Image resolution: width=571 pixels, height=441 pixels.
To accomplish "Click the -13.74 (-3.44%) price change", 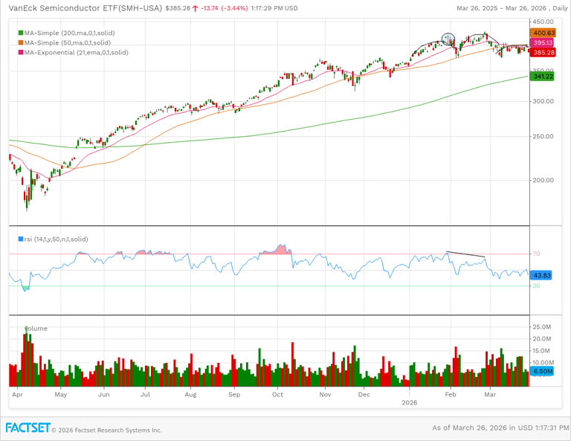I will click(223, 8).
